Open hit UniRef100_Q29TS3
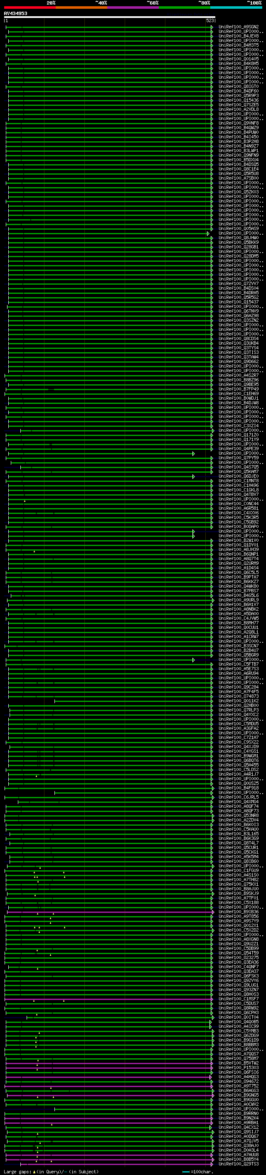The height and width of the screenshot is (1175, 266). (239, 1164)
